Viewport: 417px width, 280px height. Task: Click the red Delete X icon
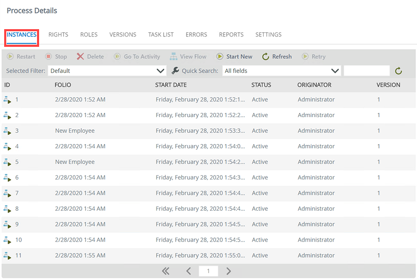click(x=80, y=57)
